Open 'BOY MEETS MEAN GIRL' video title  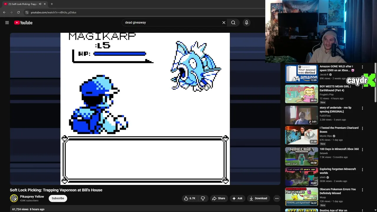point(335,88)
